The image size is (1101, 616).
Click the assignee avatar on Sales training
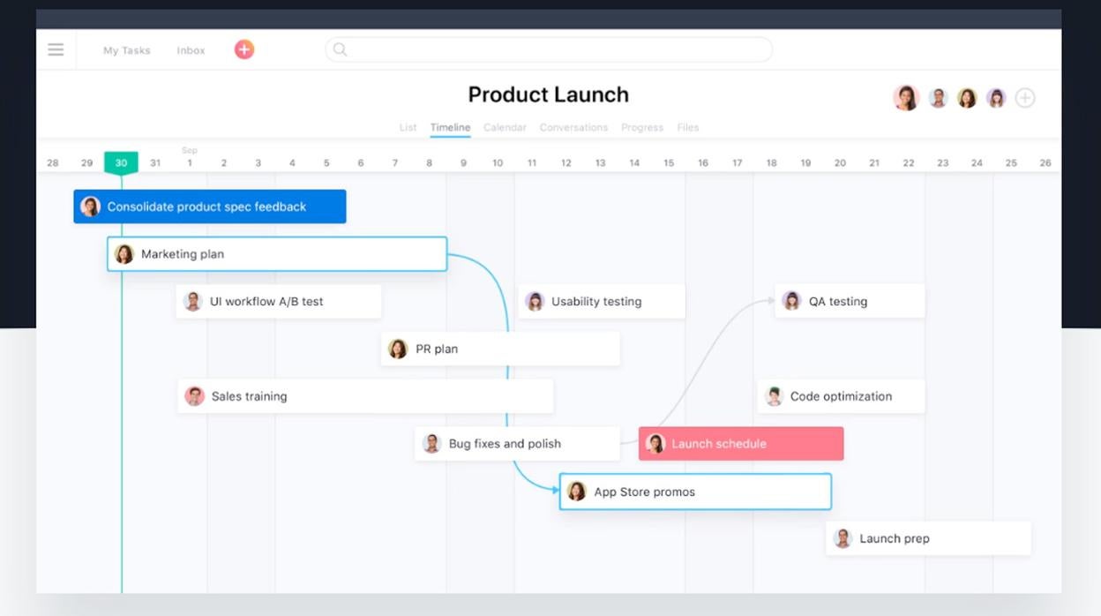[193, 395]
